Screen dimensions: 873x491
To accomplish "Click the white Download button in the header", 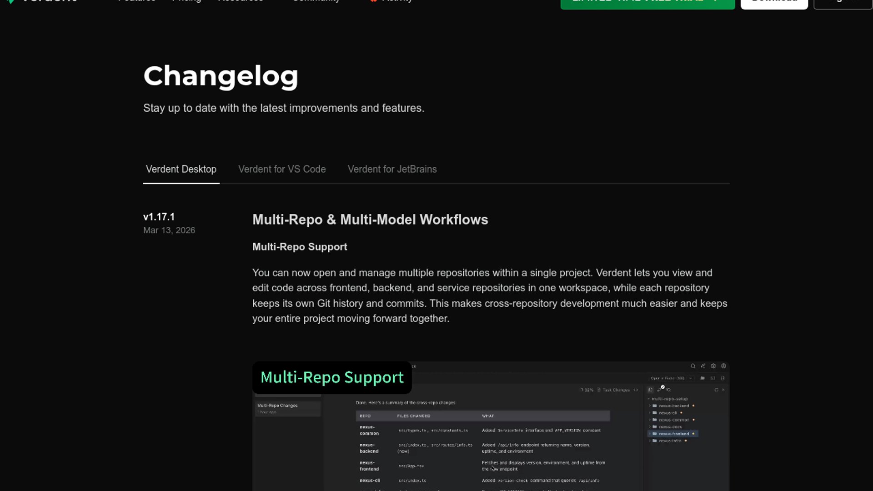I will pyautogui.click(x=774, y=3).
